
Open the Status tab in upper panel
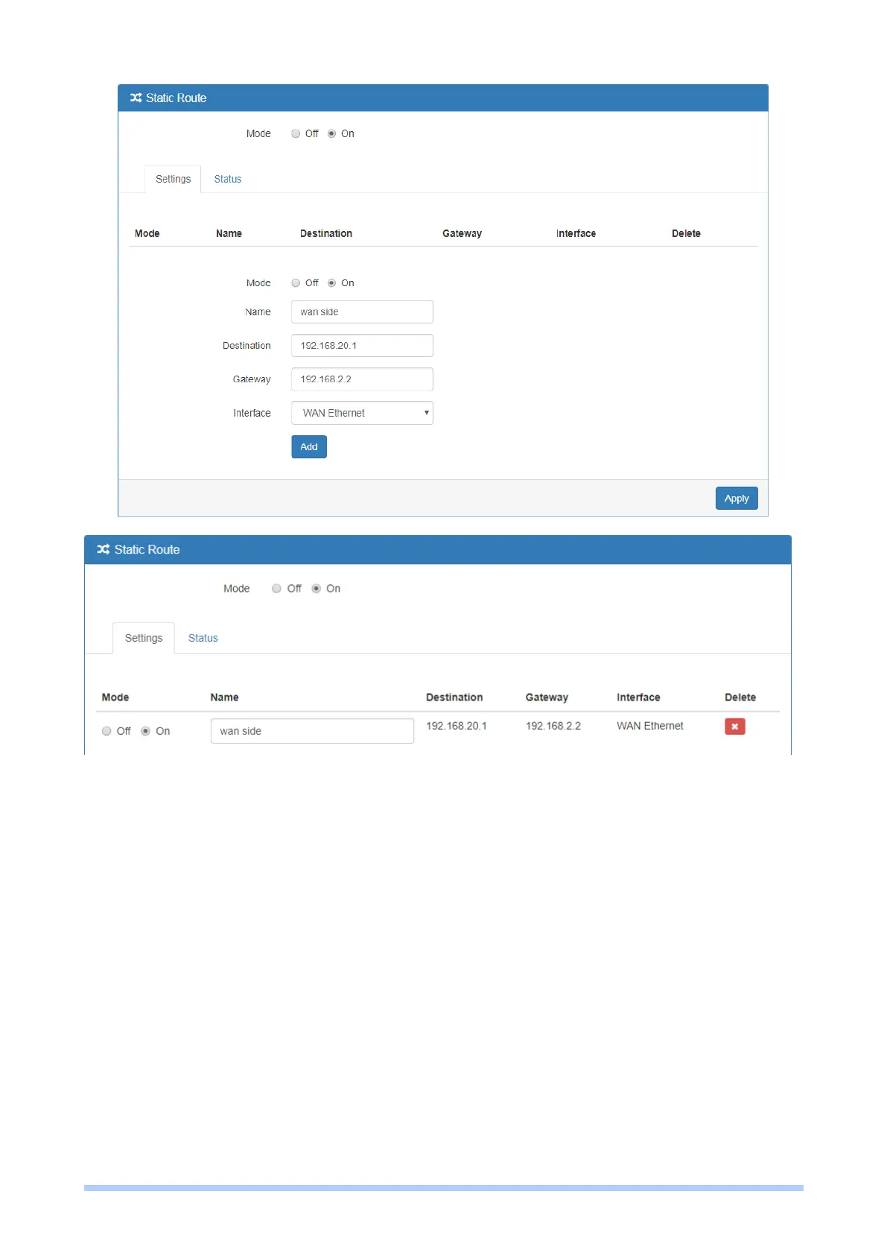228,179
